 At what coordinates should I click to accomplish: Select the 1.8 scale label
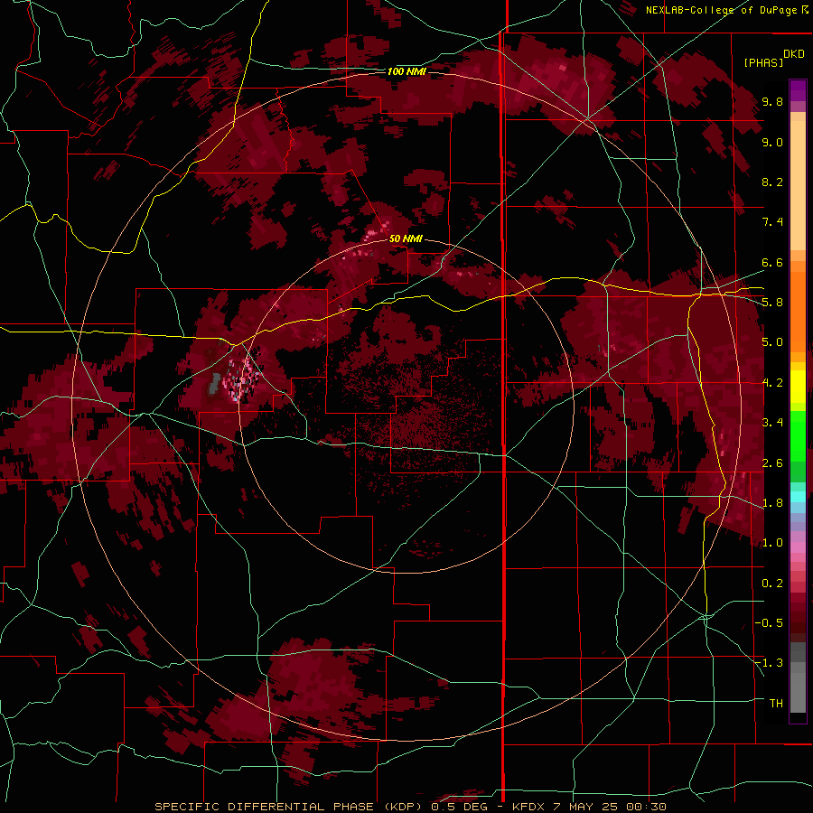coord(772,503)
